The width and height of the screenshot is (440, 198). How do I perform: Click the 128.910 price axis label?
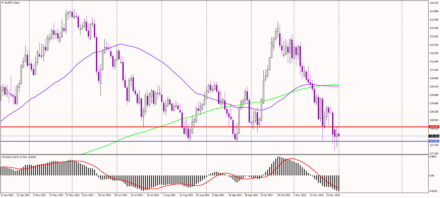click(434, 120)
